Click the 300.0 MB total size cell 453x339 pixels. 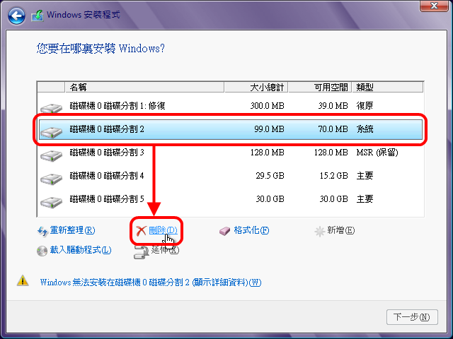[x=268, y=106]
